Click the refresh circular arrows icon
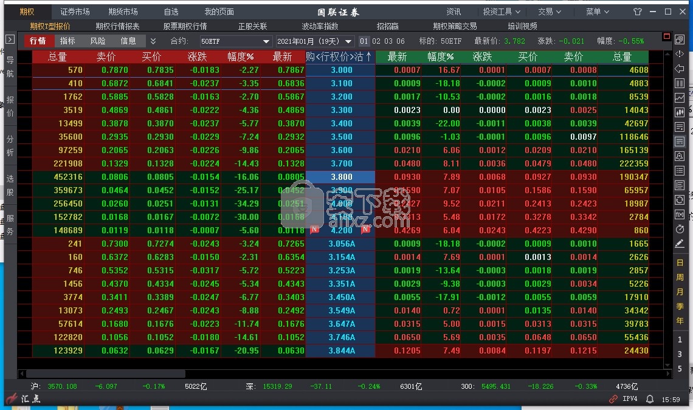Viewport: 693px width, 410px height. (x=679, y=200)
